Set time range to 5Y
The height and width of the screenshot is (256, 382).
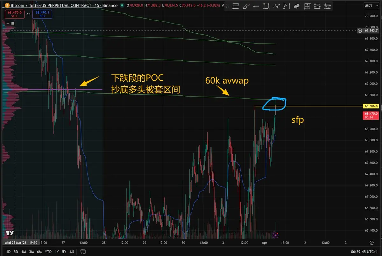pyautogui.click(x=64, y=252)
